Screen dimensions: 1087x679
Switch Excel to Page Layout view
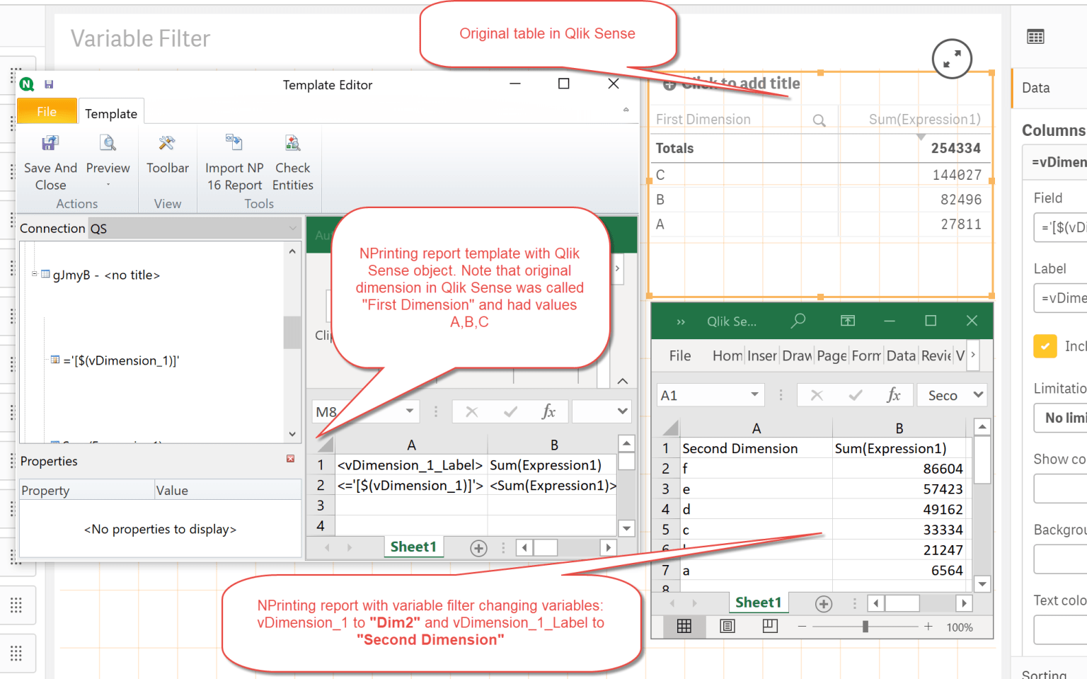(x=727, y=626)
